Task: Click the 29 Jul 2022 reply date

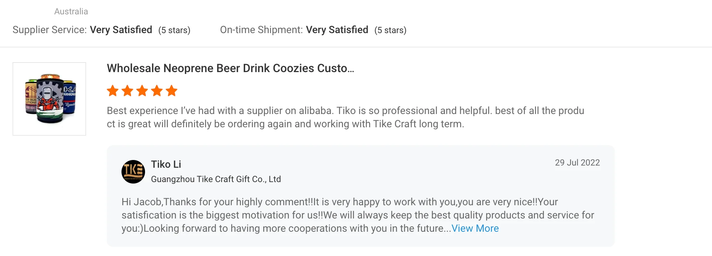Action: coord(577,163)
